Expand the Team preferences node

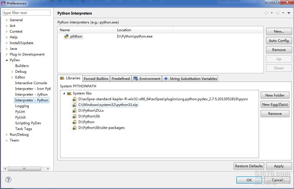pyautogui.click(x=7, y=140)
